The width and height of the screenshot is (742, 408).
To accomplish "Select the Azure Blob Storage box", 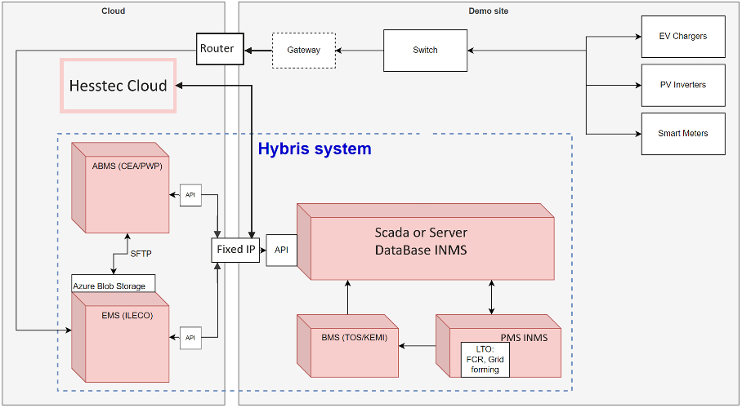I will tap(113, 282).
